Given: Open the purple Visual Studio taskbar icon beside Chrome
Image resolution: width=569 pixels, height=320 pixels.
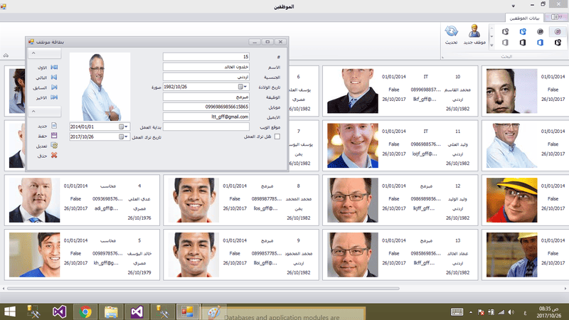Looking at the screenshot, I should [x=60, y=311].
